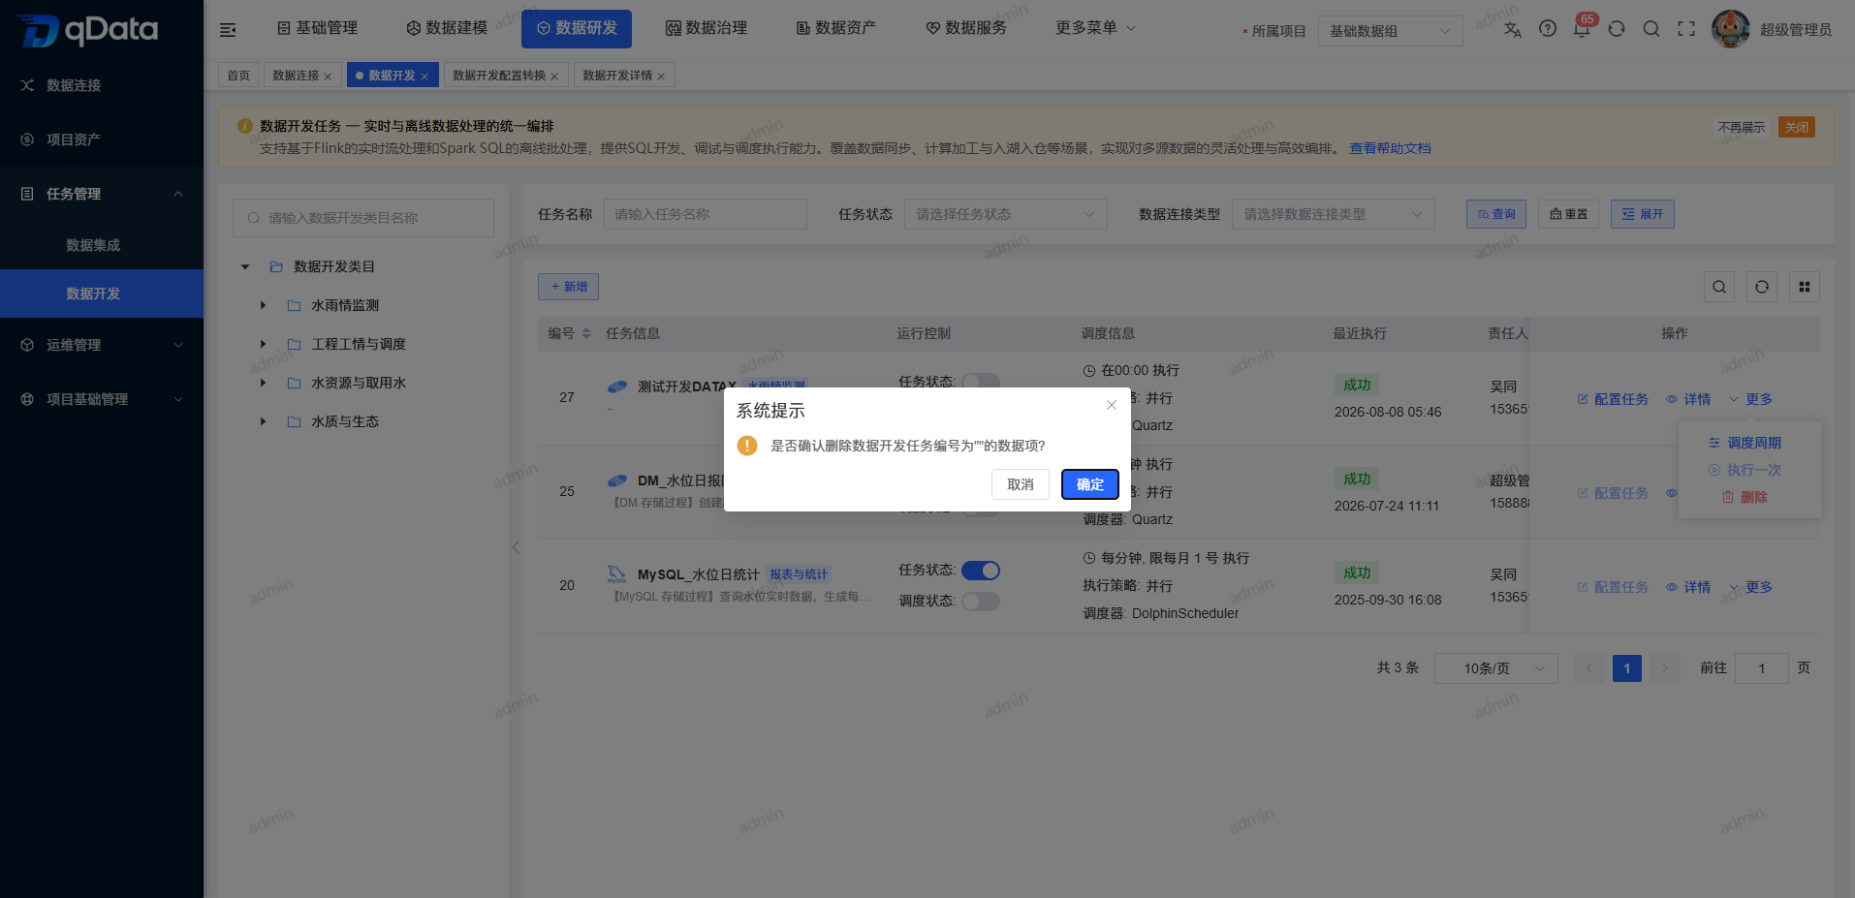The image size is (1855, 898).
Task: Click 删除 in the more menu
Action: click(x=1745, y=497)
